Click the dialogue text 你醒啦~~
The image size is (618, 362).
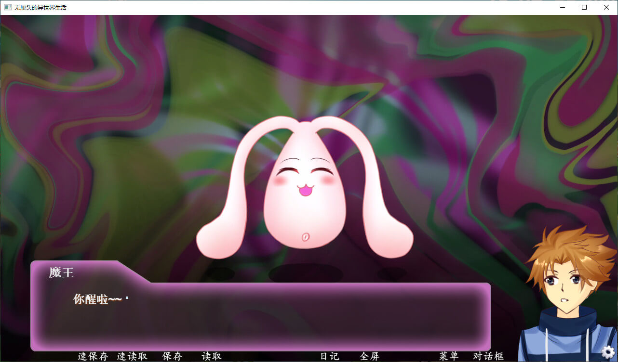tap(97, 299)
